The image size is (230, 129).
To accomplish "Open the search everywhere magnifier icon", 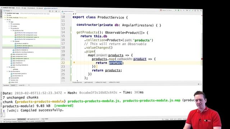I will pyautogui.click(x=201, y=10).
